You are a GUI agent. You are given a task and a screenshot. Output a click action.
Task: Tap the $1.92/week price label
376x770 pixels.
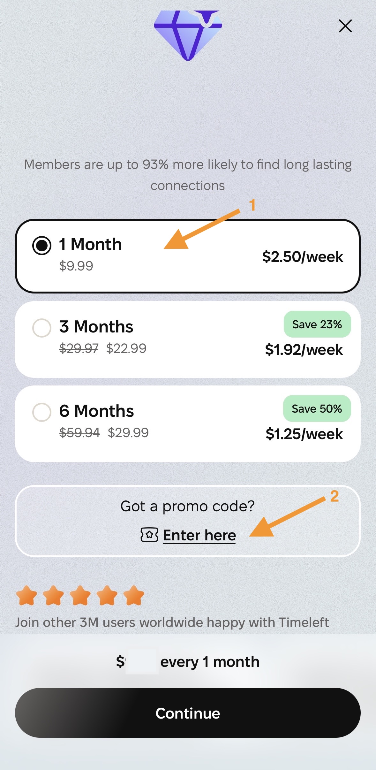click(x=304, y=350)
